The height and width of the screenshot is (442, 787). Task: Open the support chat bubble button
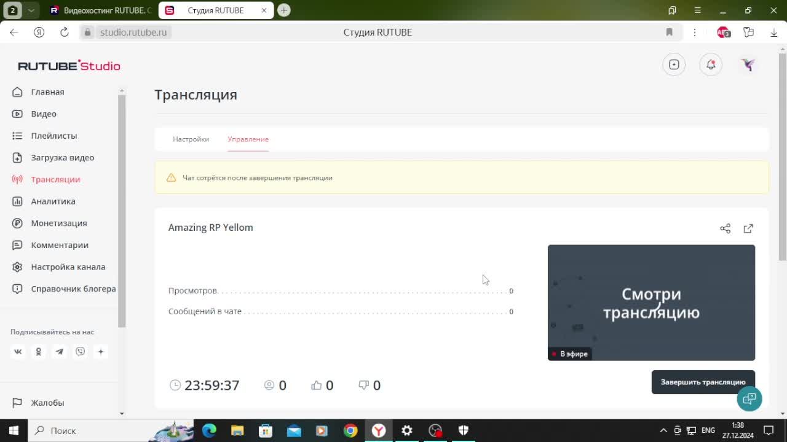point(749,399)
